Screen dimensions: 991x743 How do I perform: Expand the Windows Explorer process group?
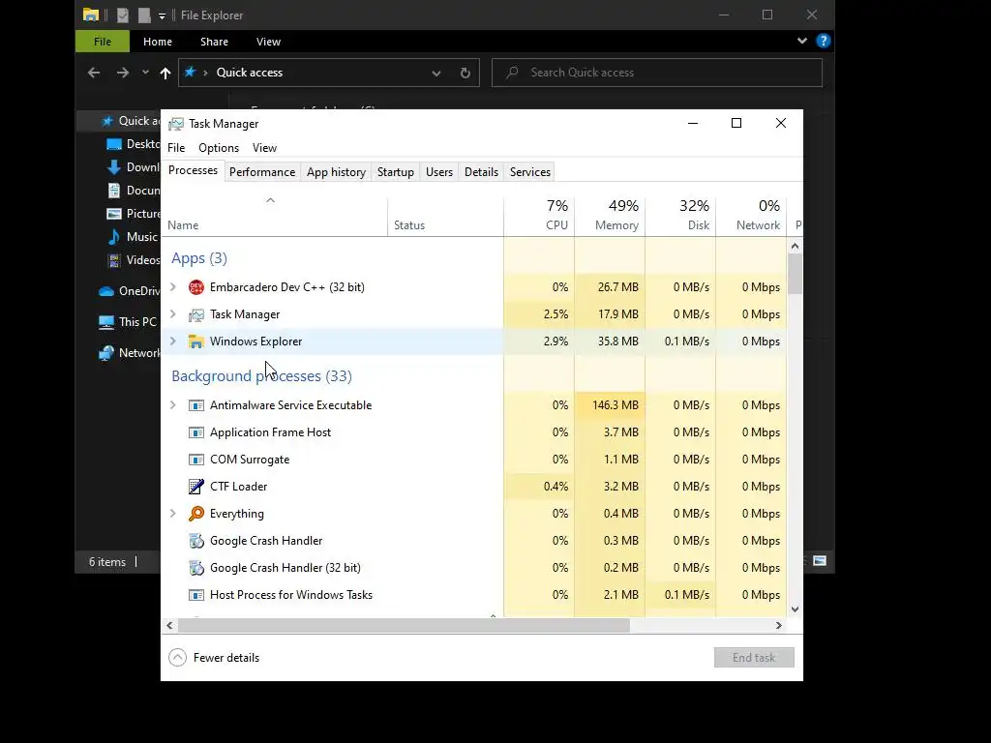pos(173,342)
